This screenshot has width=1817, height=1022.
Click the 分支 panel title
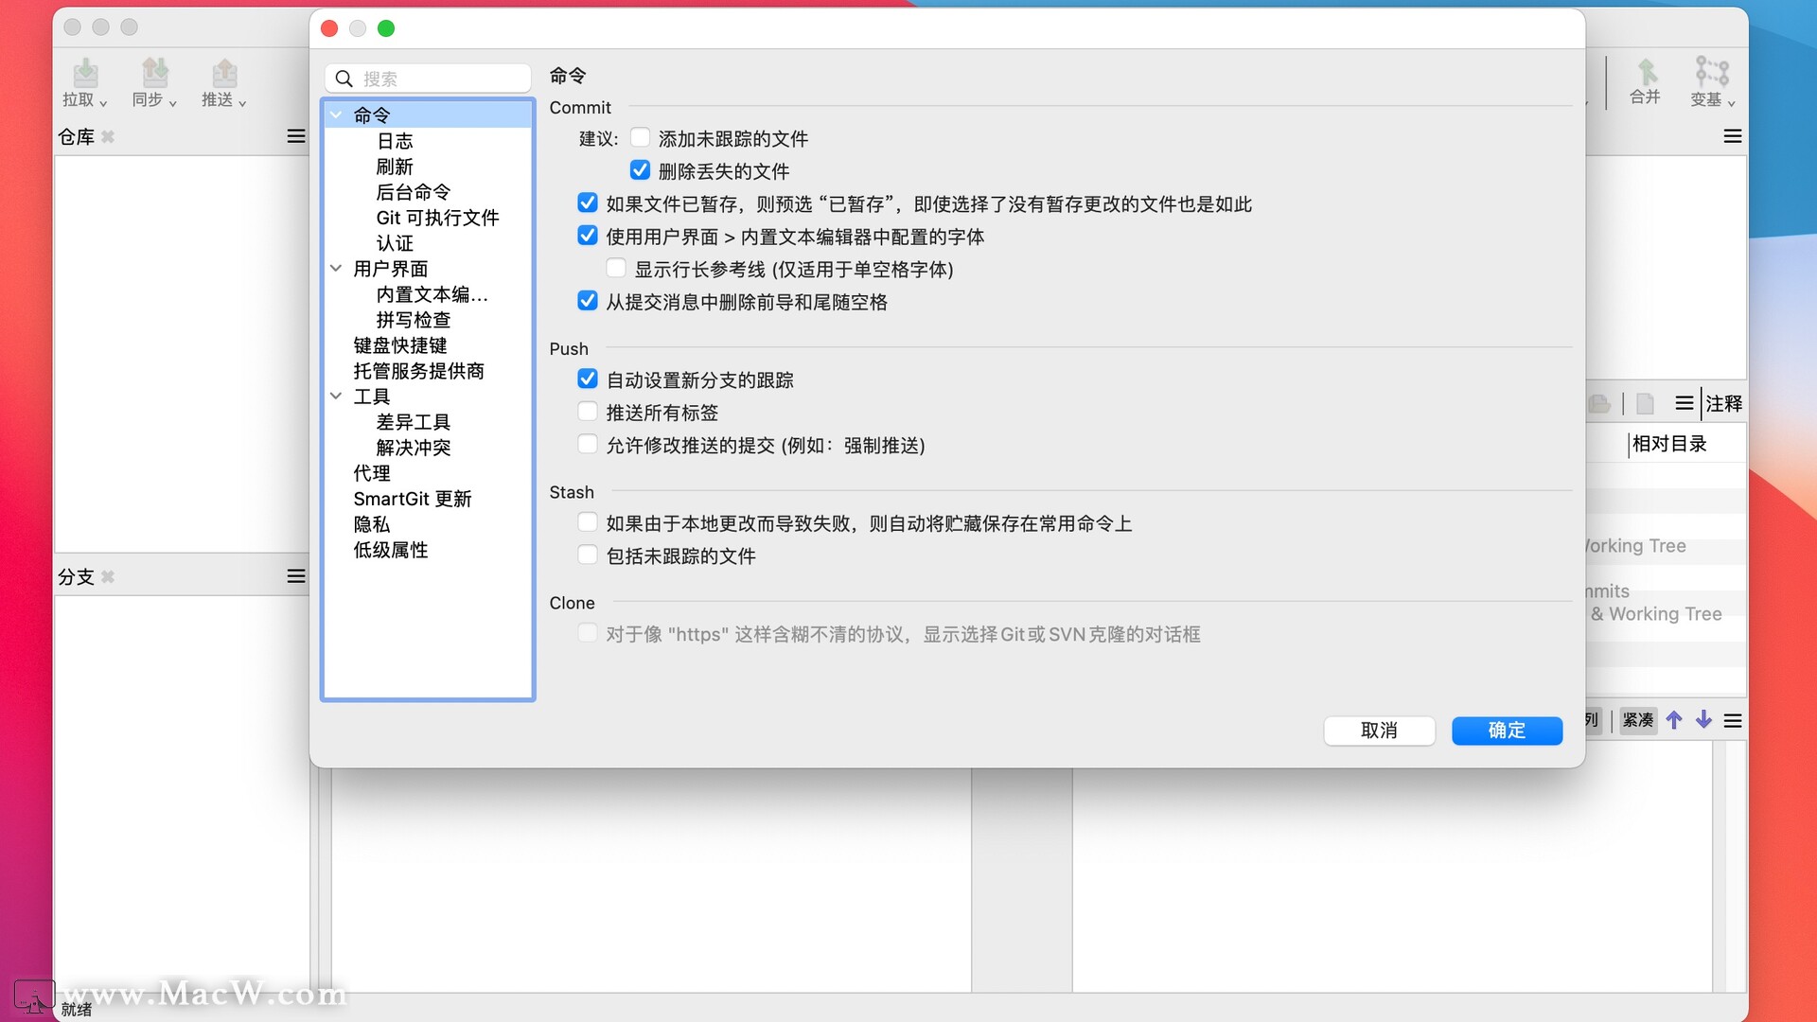76,577
